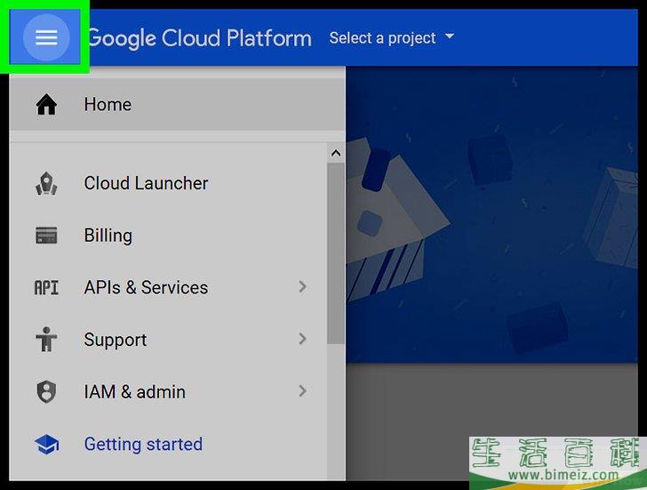This screenshot has width=647, height=490.
Task: Open Cloud Launcher from the menu
Action: tap(168, 183)
